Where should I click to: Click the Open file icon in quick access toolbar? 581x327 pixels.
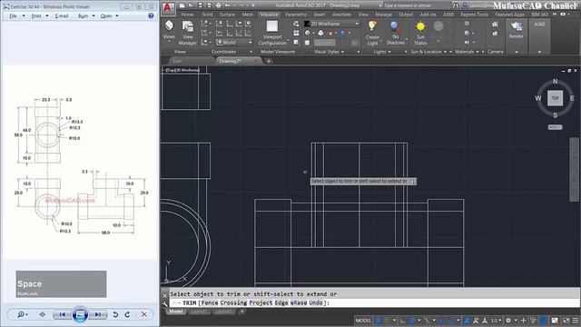click(x=191, y=5)
